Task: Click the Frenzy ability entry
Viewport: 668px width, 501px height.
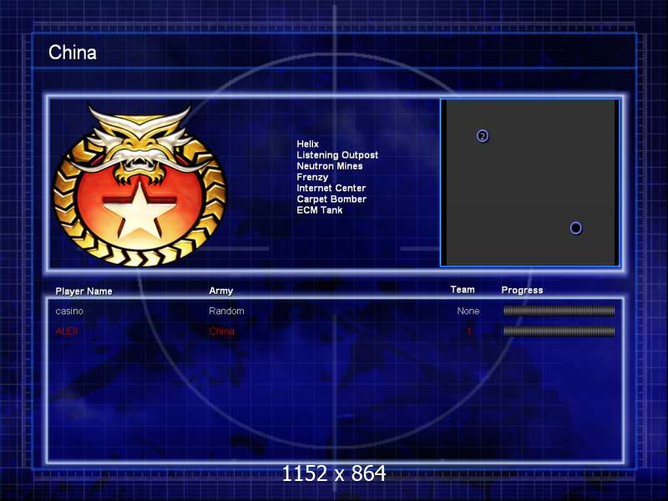Action: pos(312,177)
